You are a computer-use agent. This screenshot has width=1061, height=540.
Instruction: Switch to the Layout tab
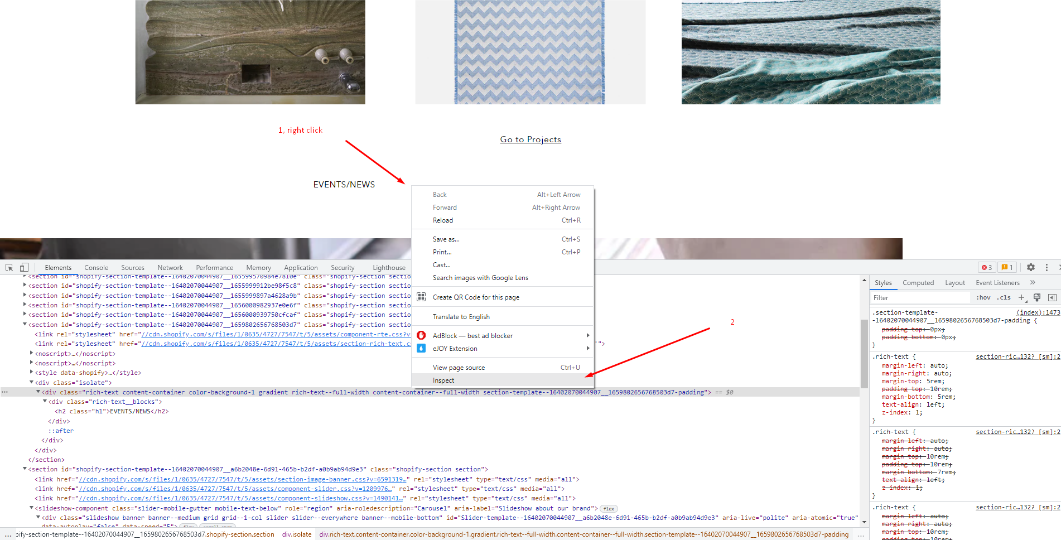click(955, 283)
